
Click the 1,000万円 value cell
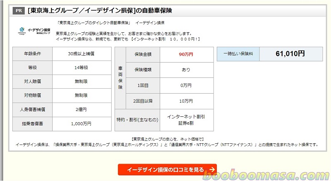(82, 124)
